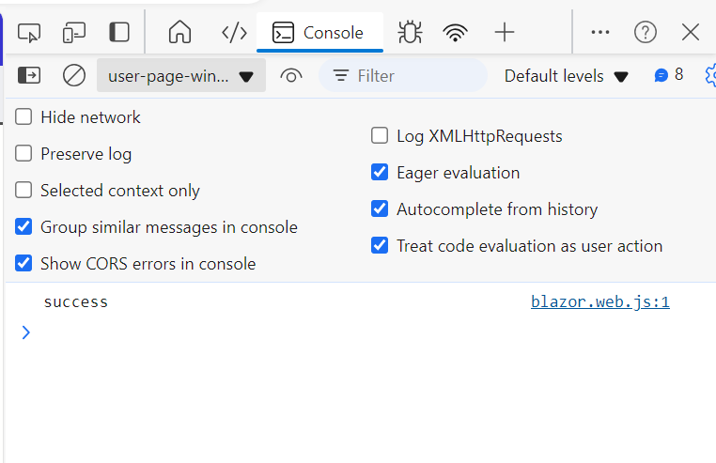Create live expression with eye icon

(291, 76)
